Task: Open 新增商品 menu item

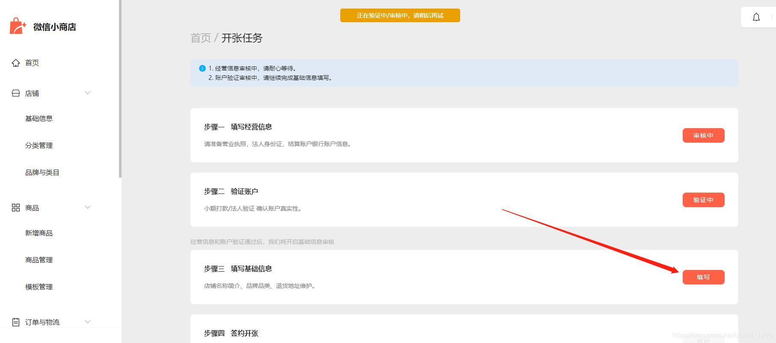Action: (x=39, y=233)
